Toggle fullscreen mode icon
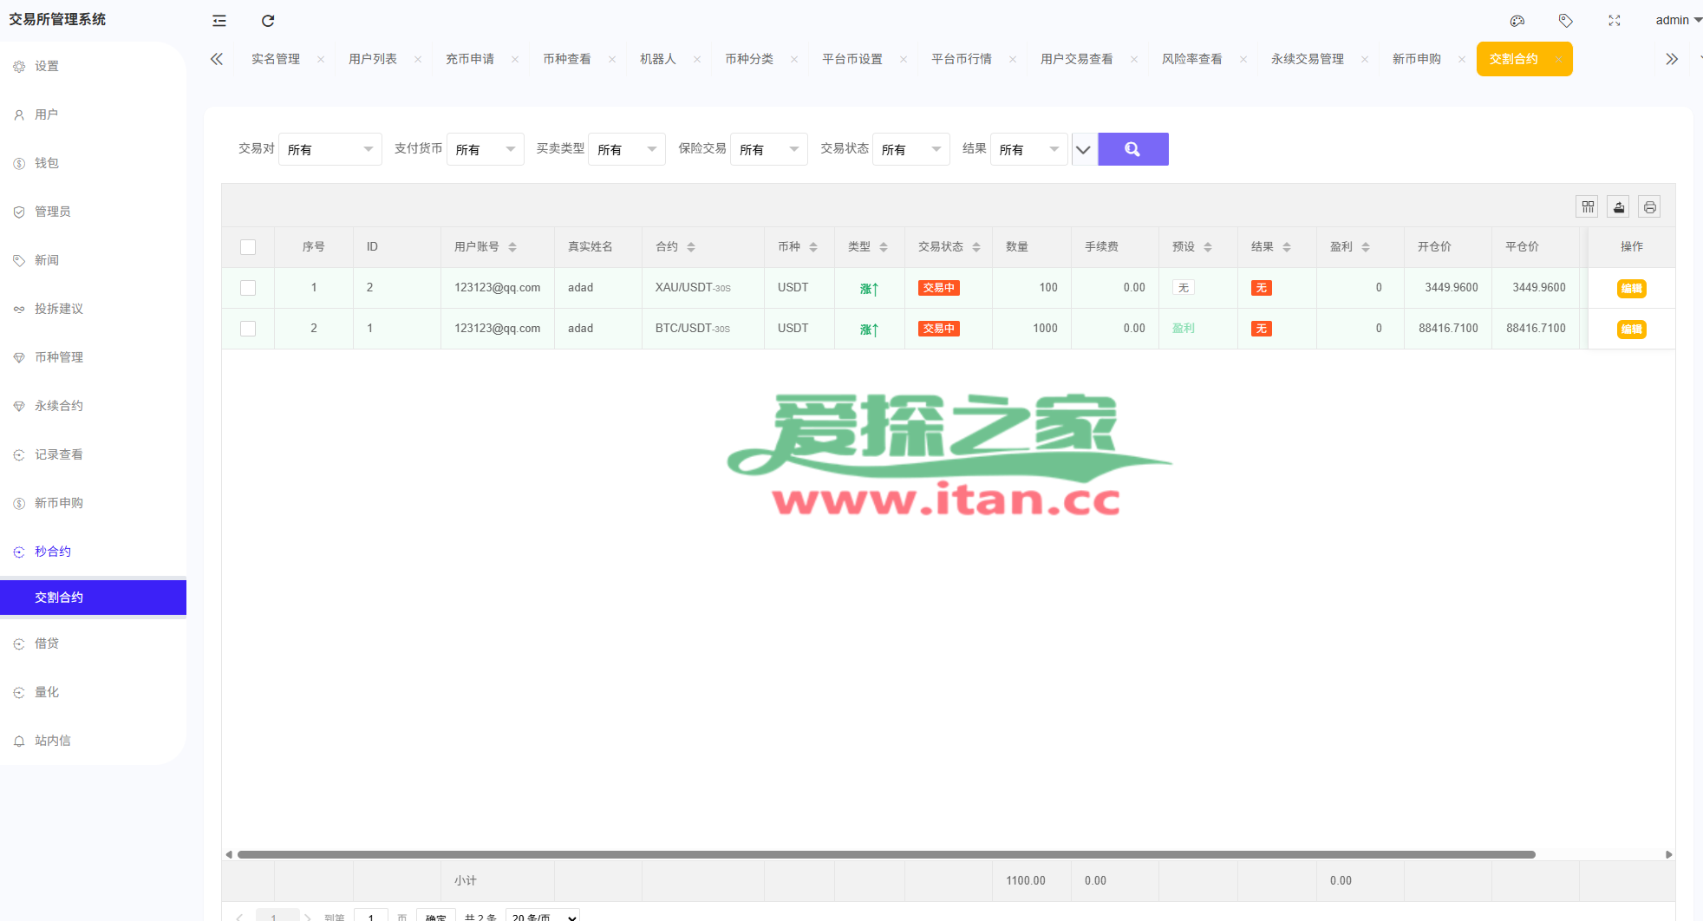This screenshot has width=1703, height=921. click(x=1614, y=21)
